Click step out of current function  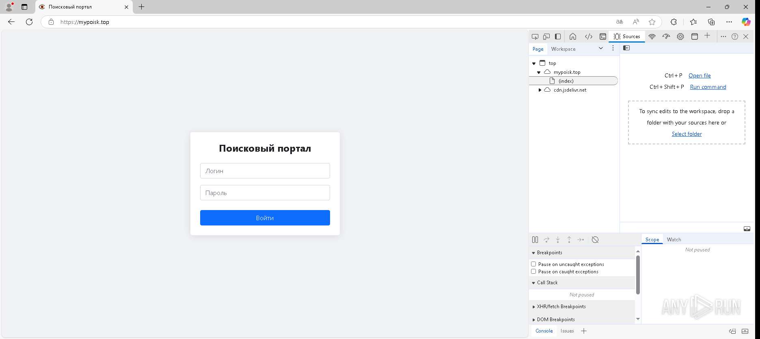click(x=569, y=240)
